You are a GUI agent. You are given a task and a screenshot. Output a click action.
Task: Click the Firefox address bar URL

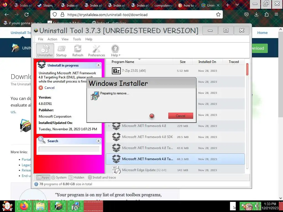(108, 15)
